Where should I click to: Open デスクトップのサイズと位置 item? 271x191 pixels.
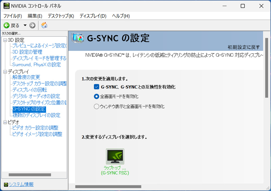pyautogui.click(x=39, y=102)
